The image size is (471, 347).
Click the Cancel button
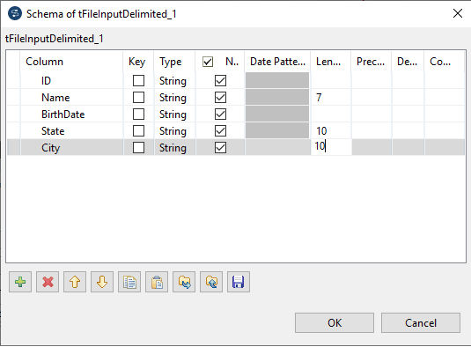pos(421,323)
